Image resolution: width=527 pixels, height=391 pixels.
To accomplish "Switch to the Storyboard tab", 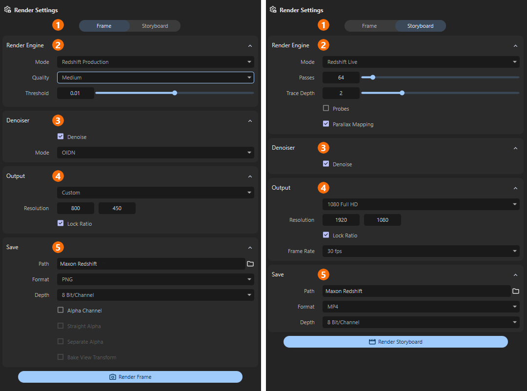I will (x=155, y=26).
